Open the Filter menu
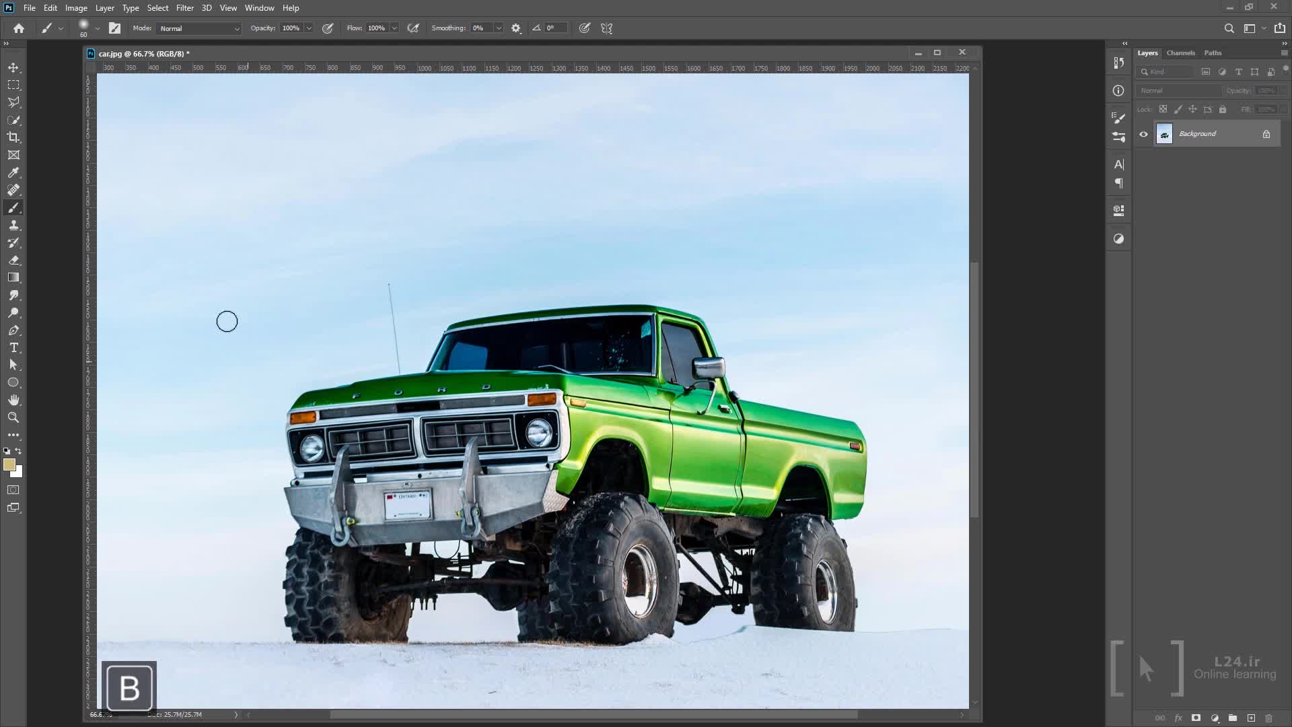Screen dimensions: 1292x727 tap(184, 8)
